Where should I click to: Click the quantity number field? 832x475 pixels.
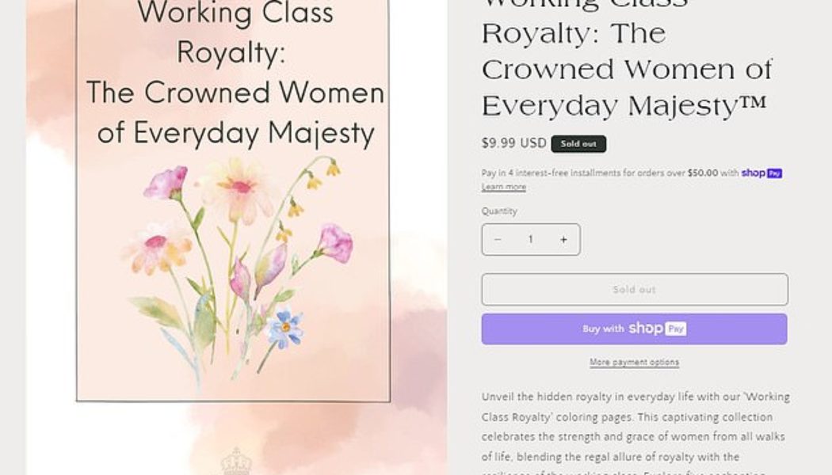pyautogui.click(x=530, y=240)
